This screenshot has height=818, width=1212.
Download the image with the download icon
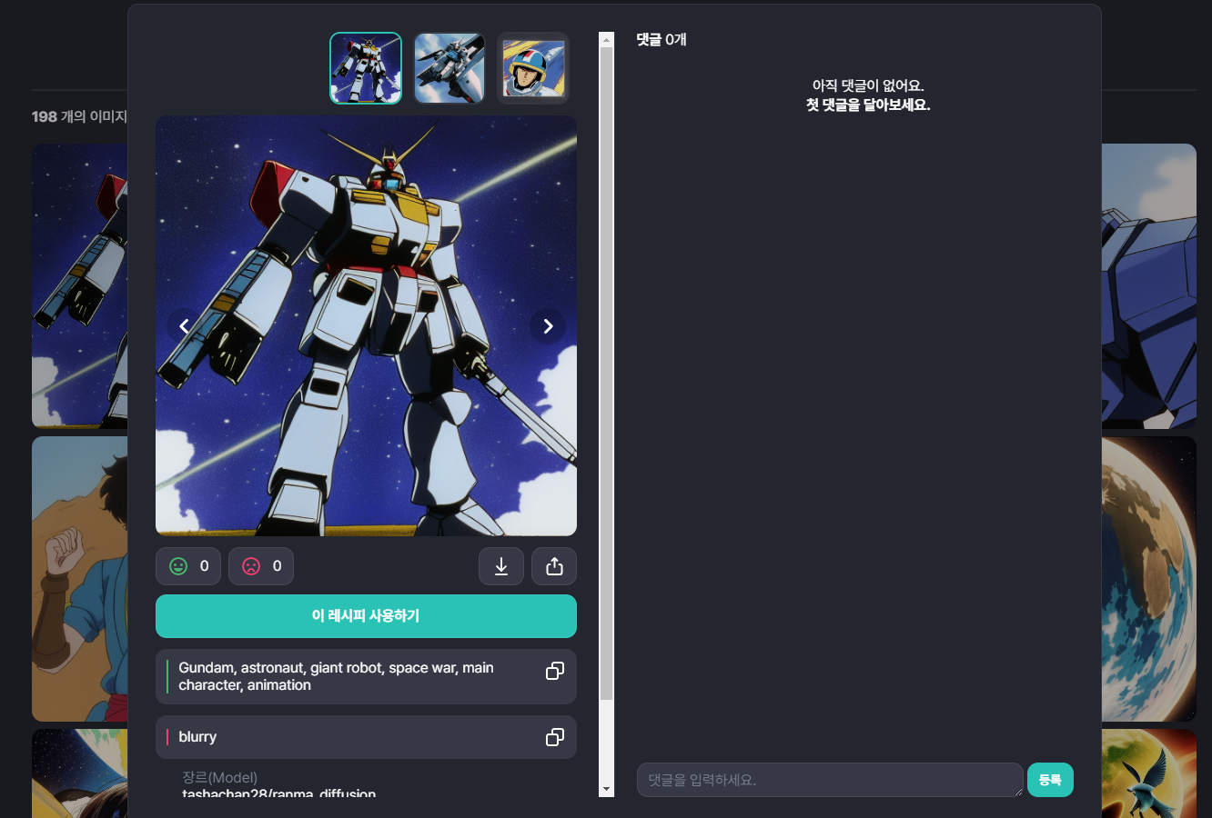click(501, 566)
